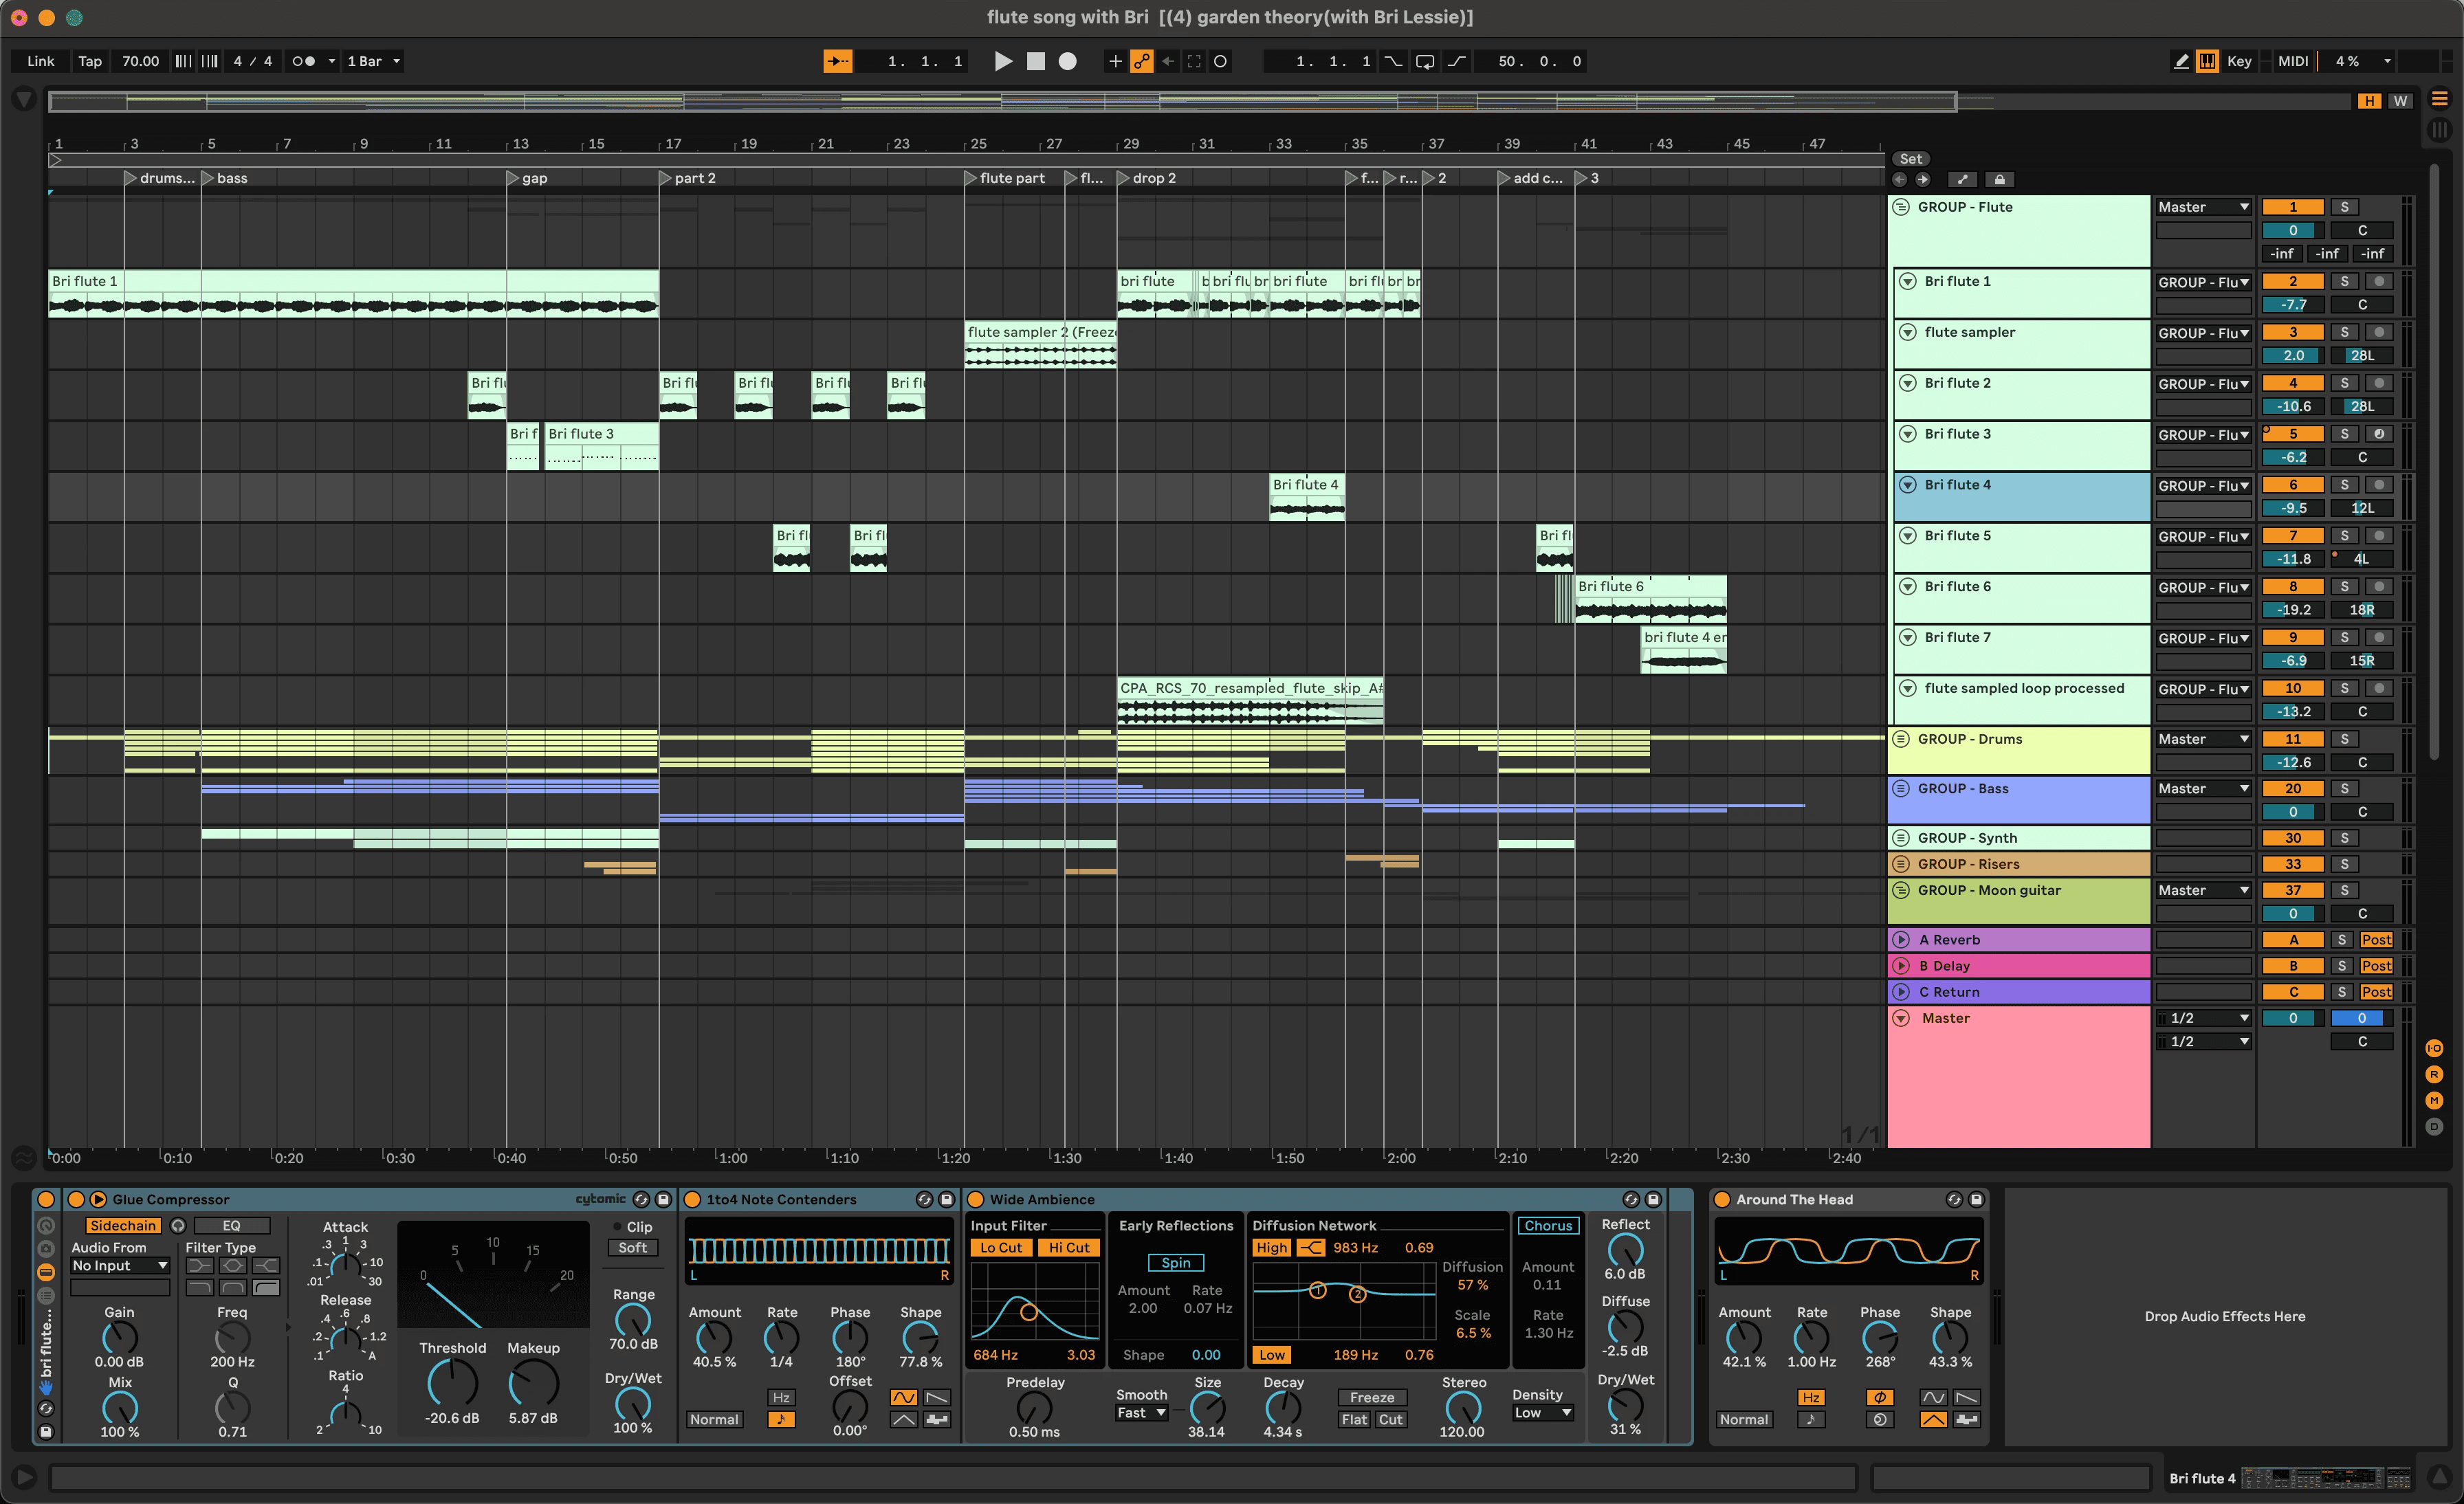The image size is (2464, 1504).
Task: Open the 1 Bar quantization dropdown
Action: click(x=373, y=61)
